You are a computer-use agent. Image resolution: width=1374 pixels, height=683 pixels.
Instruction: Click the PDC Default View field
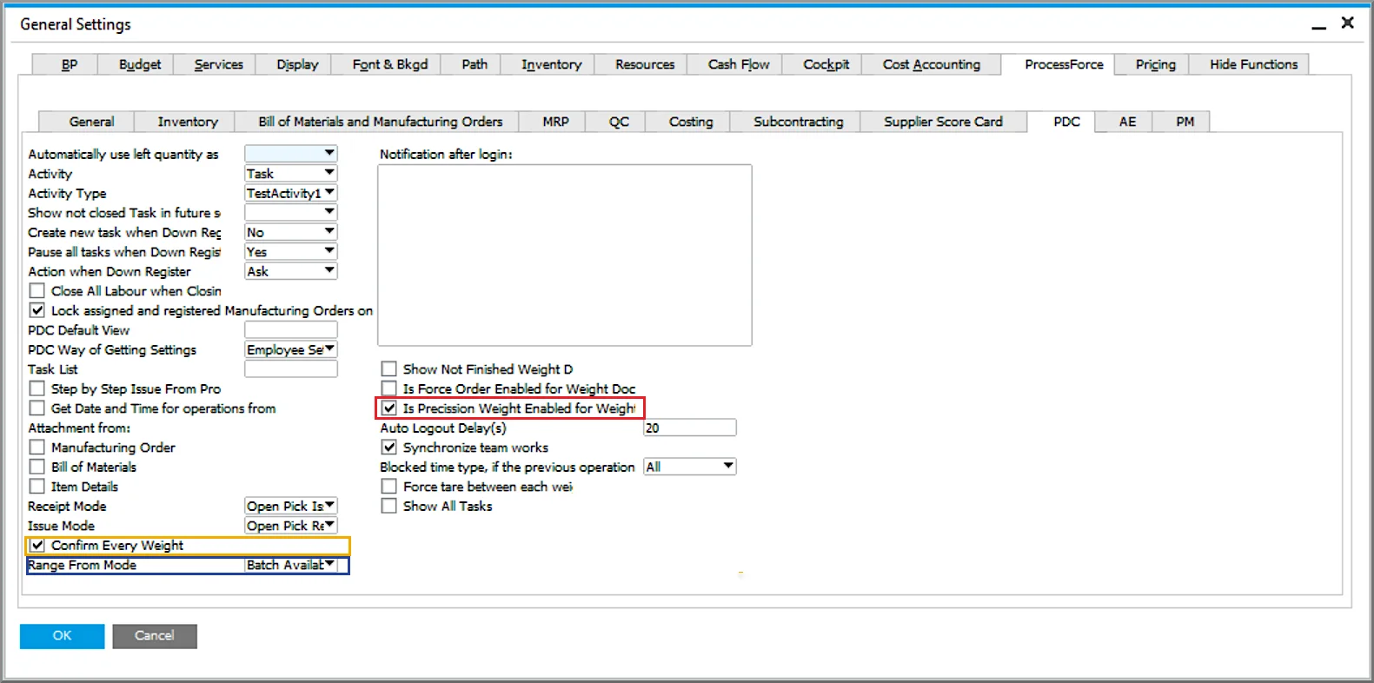click(x=291, y=330)
